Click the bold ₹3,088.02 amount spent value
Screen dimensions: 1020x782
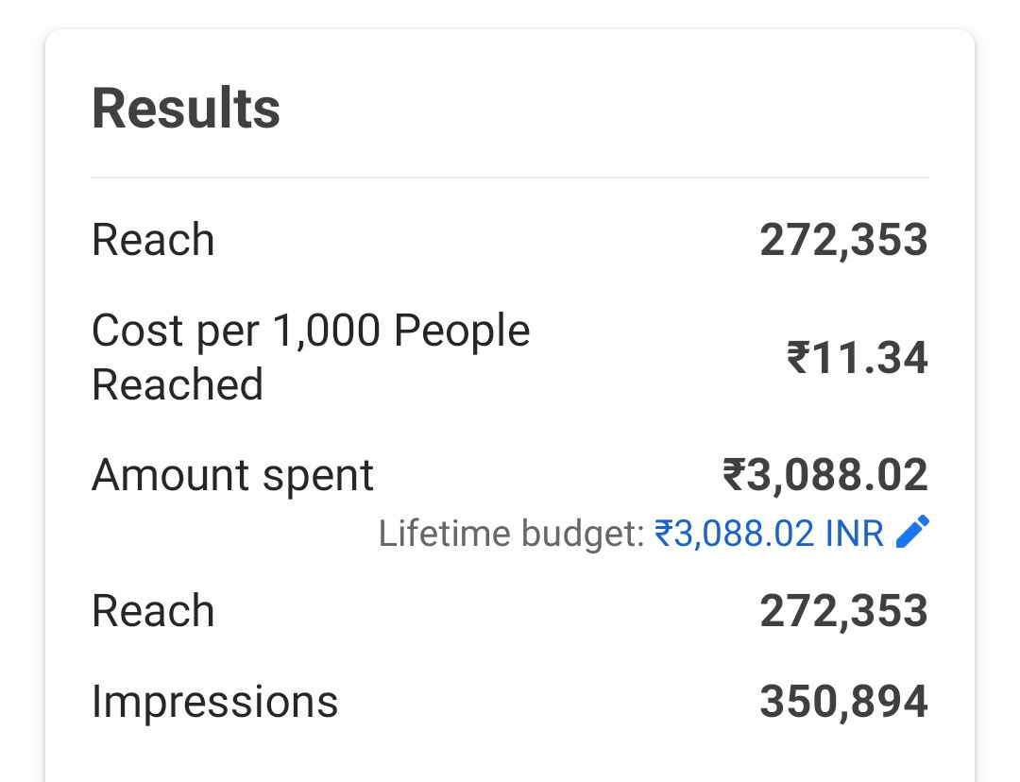[x=825, y=475]
